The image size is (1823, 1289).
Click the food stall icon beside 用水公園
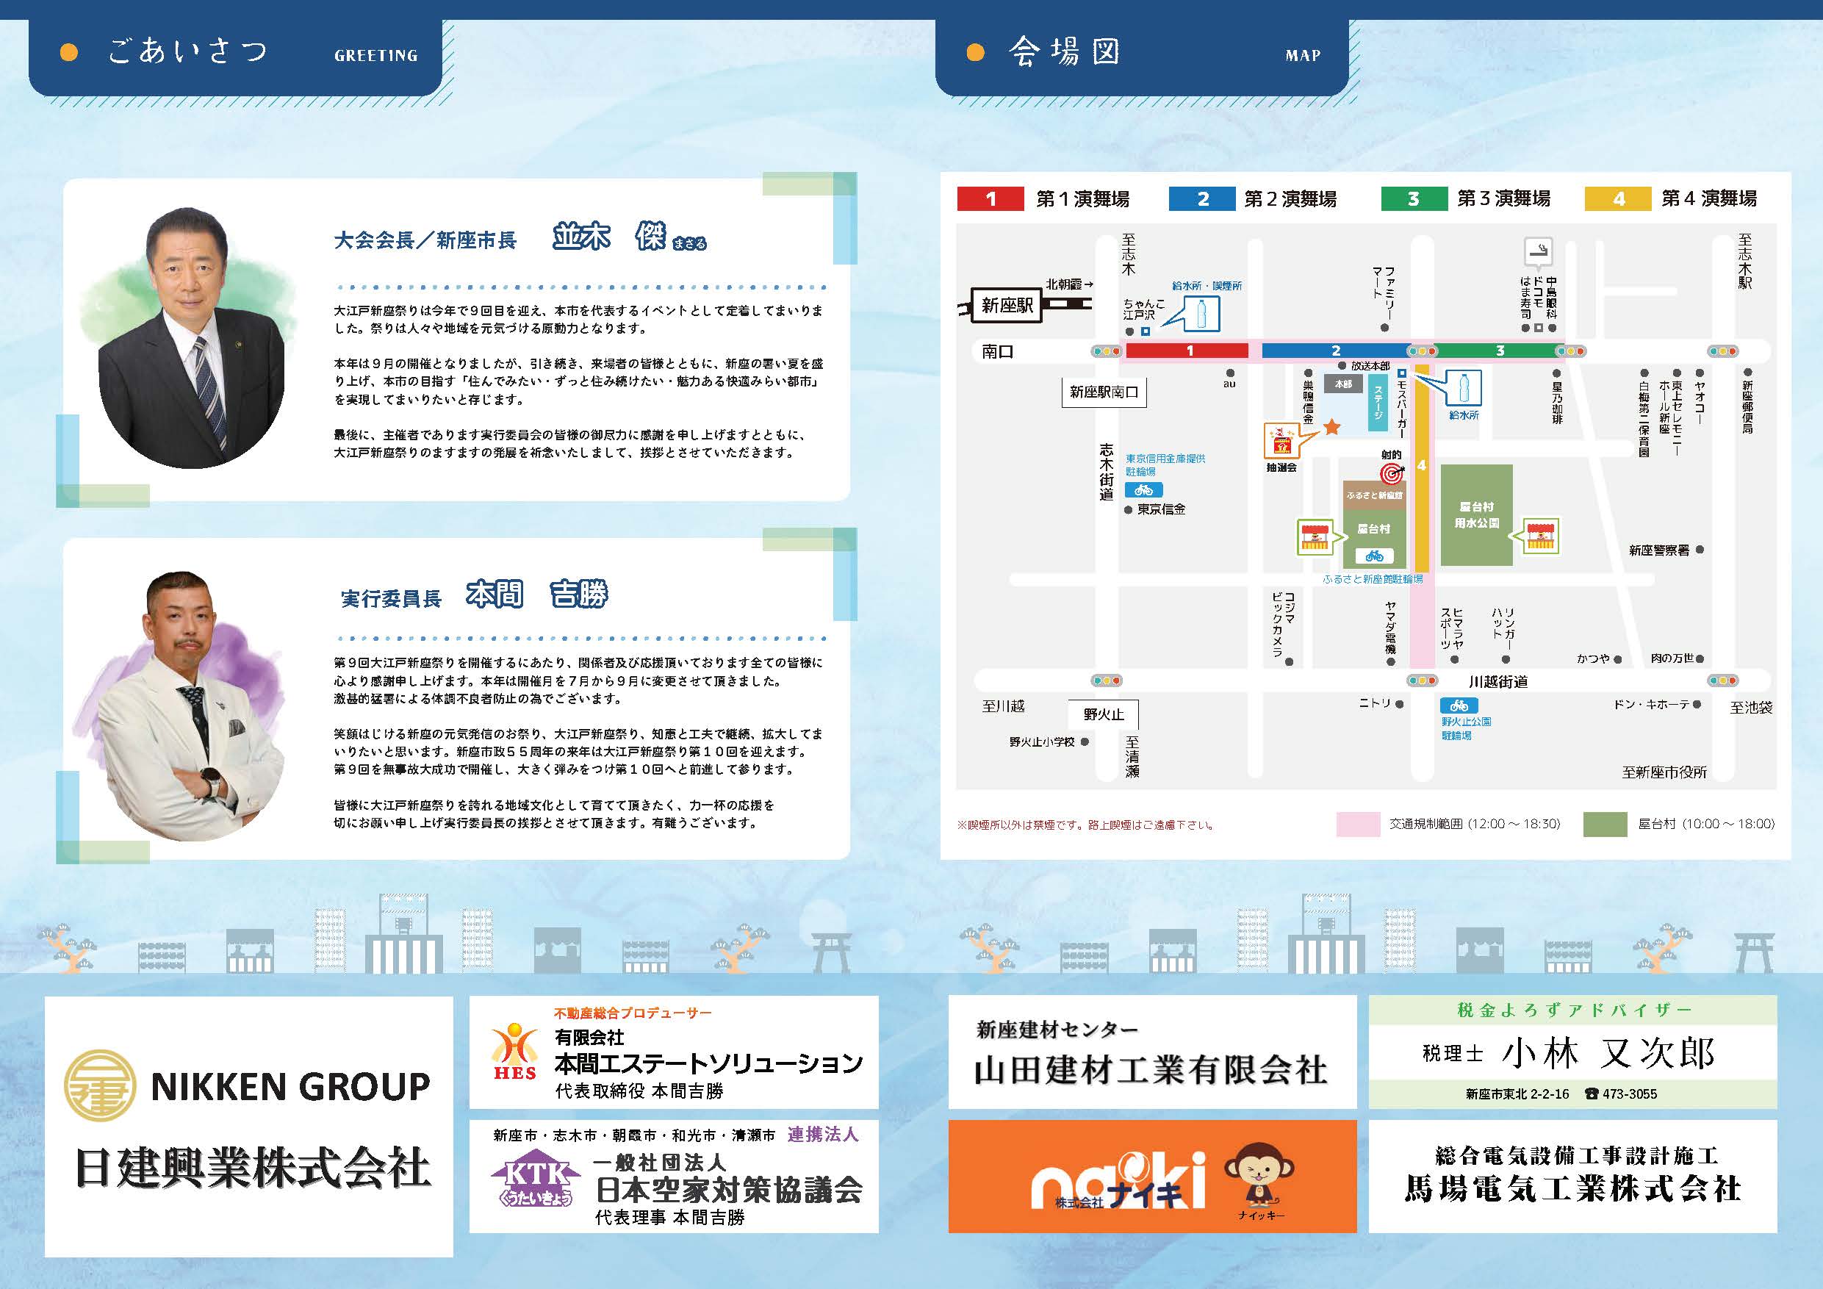(1540, 536)
